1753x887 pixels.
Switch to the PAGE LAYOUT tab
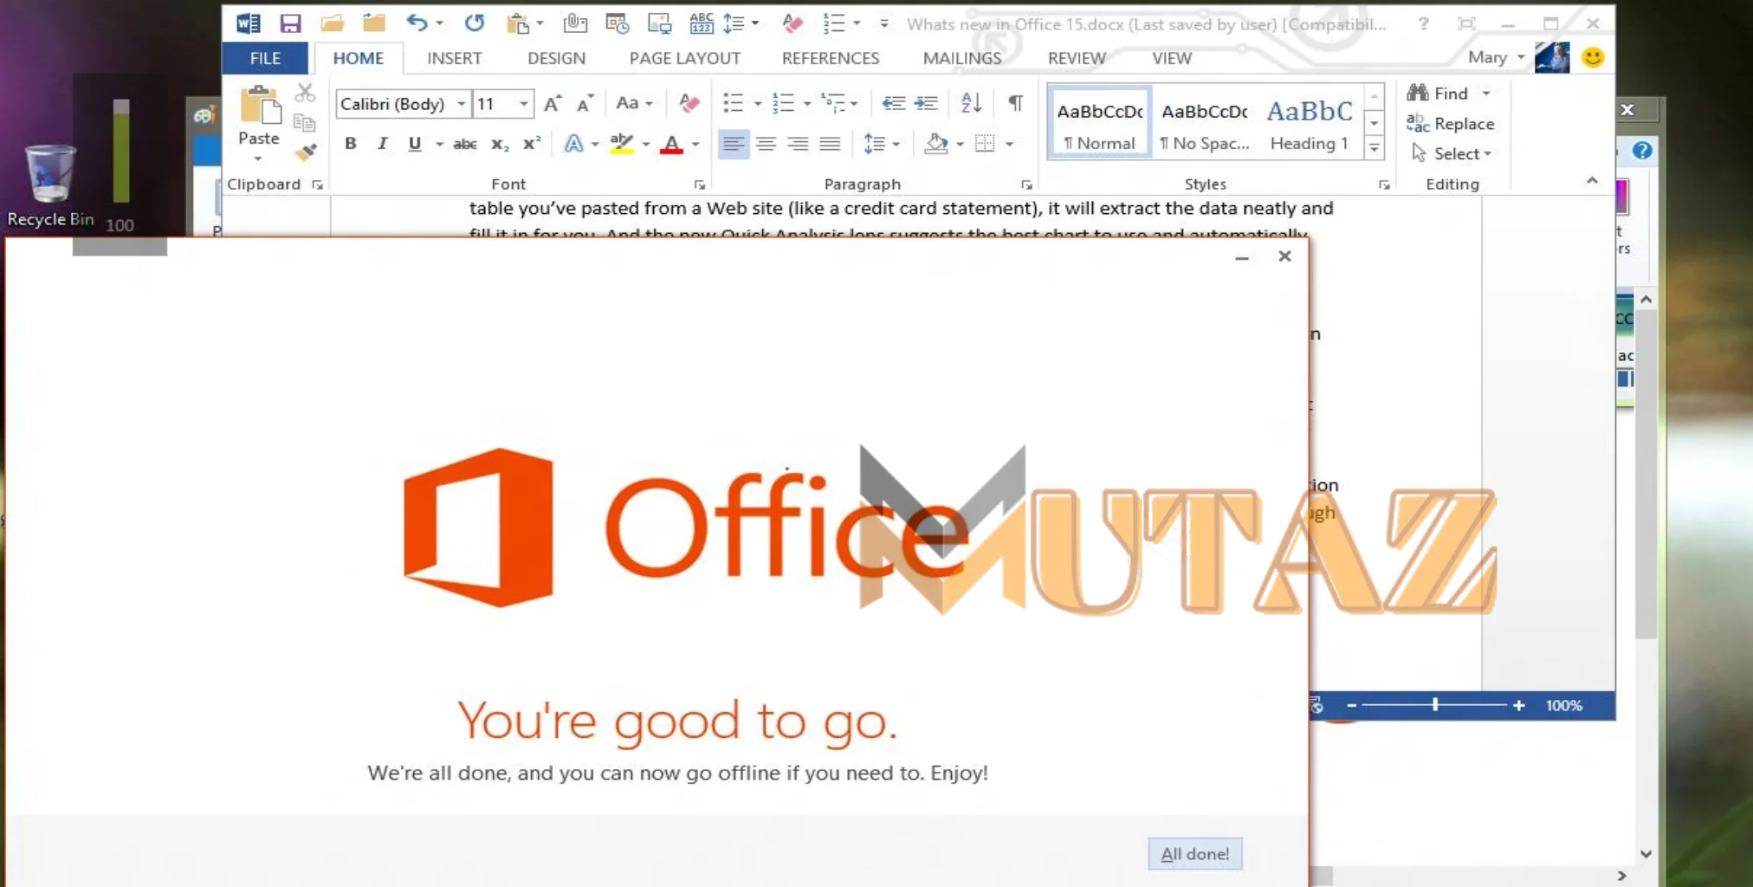tap(684, 58)
